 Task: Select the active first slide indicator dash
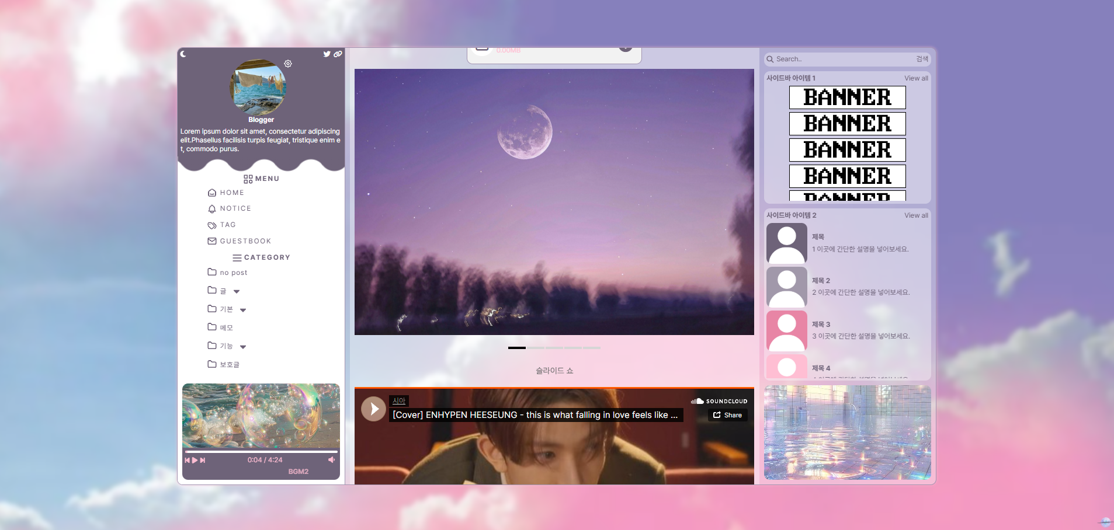517,348
